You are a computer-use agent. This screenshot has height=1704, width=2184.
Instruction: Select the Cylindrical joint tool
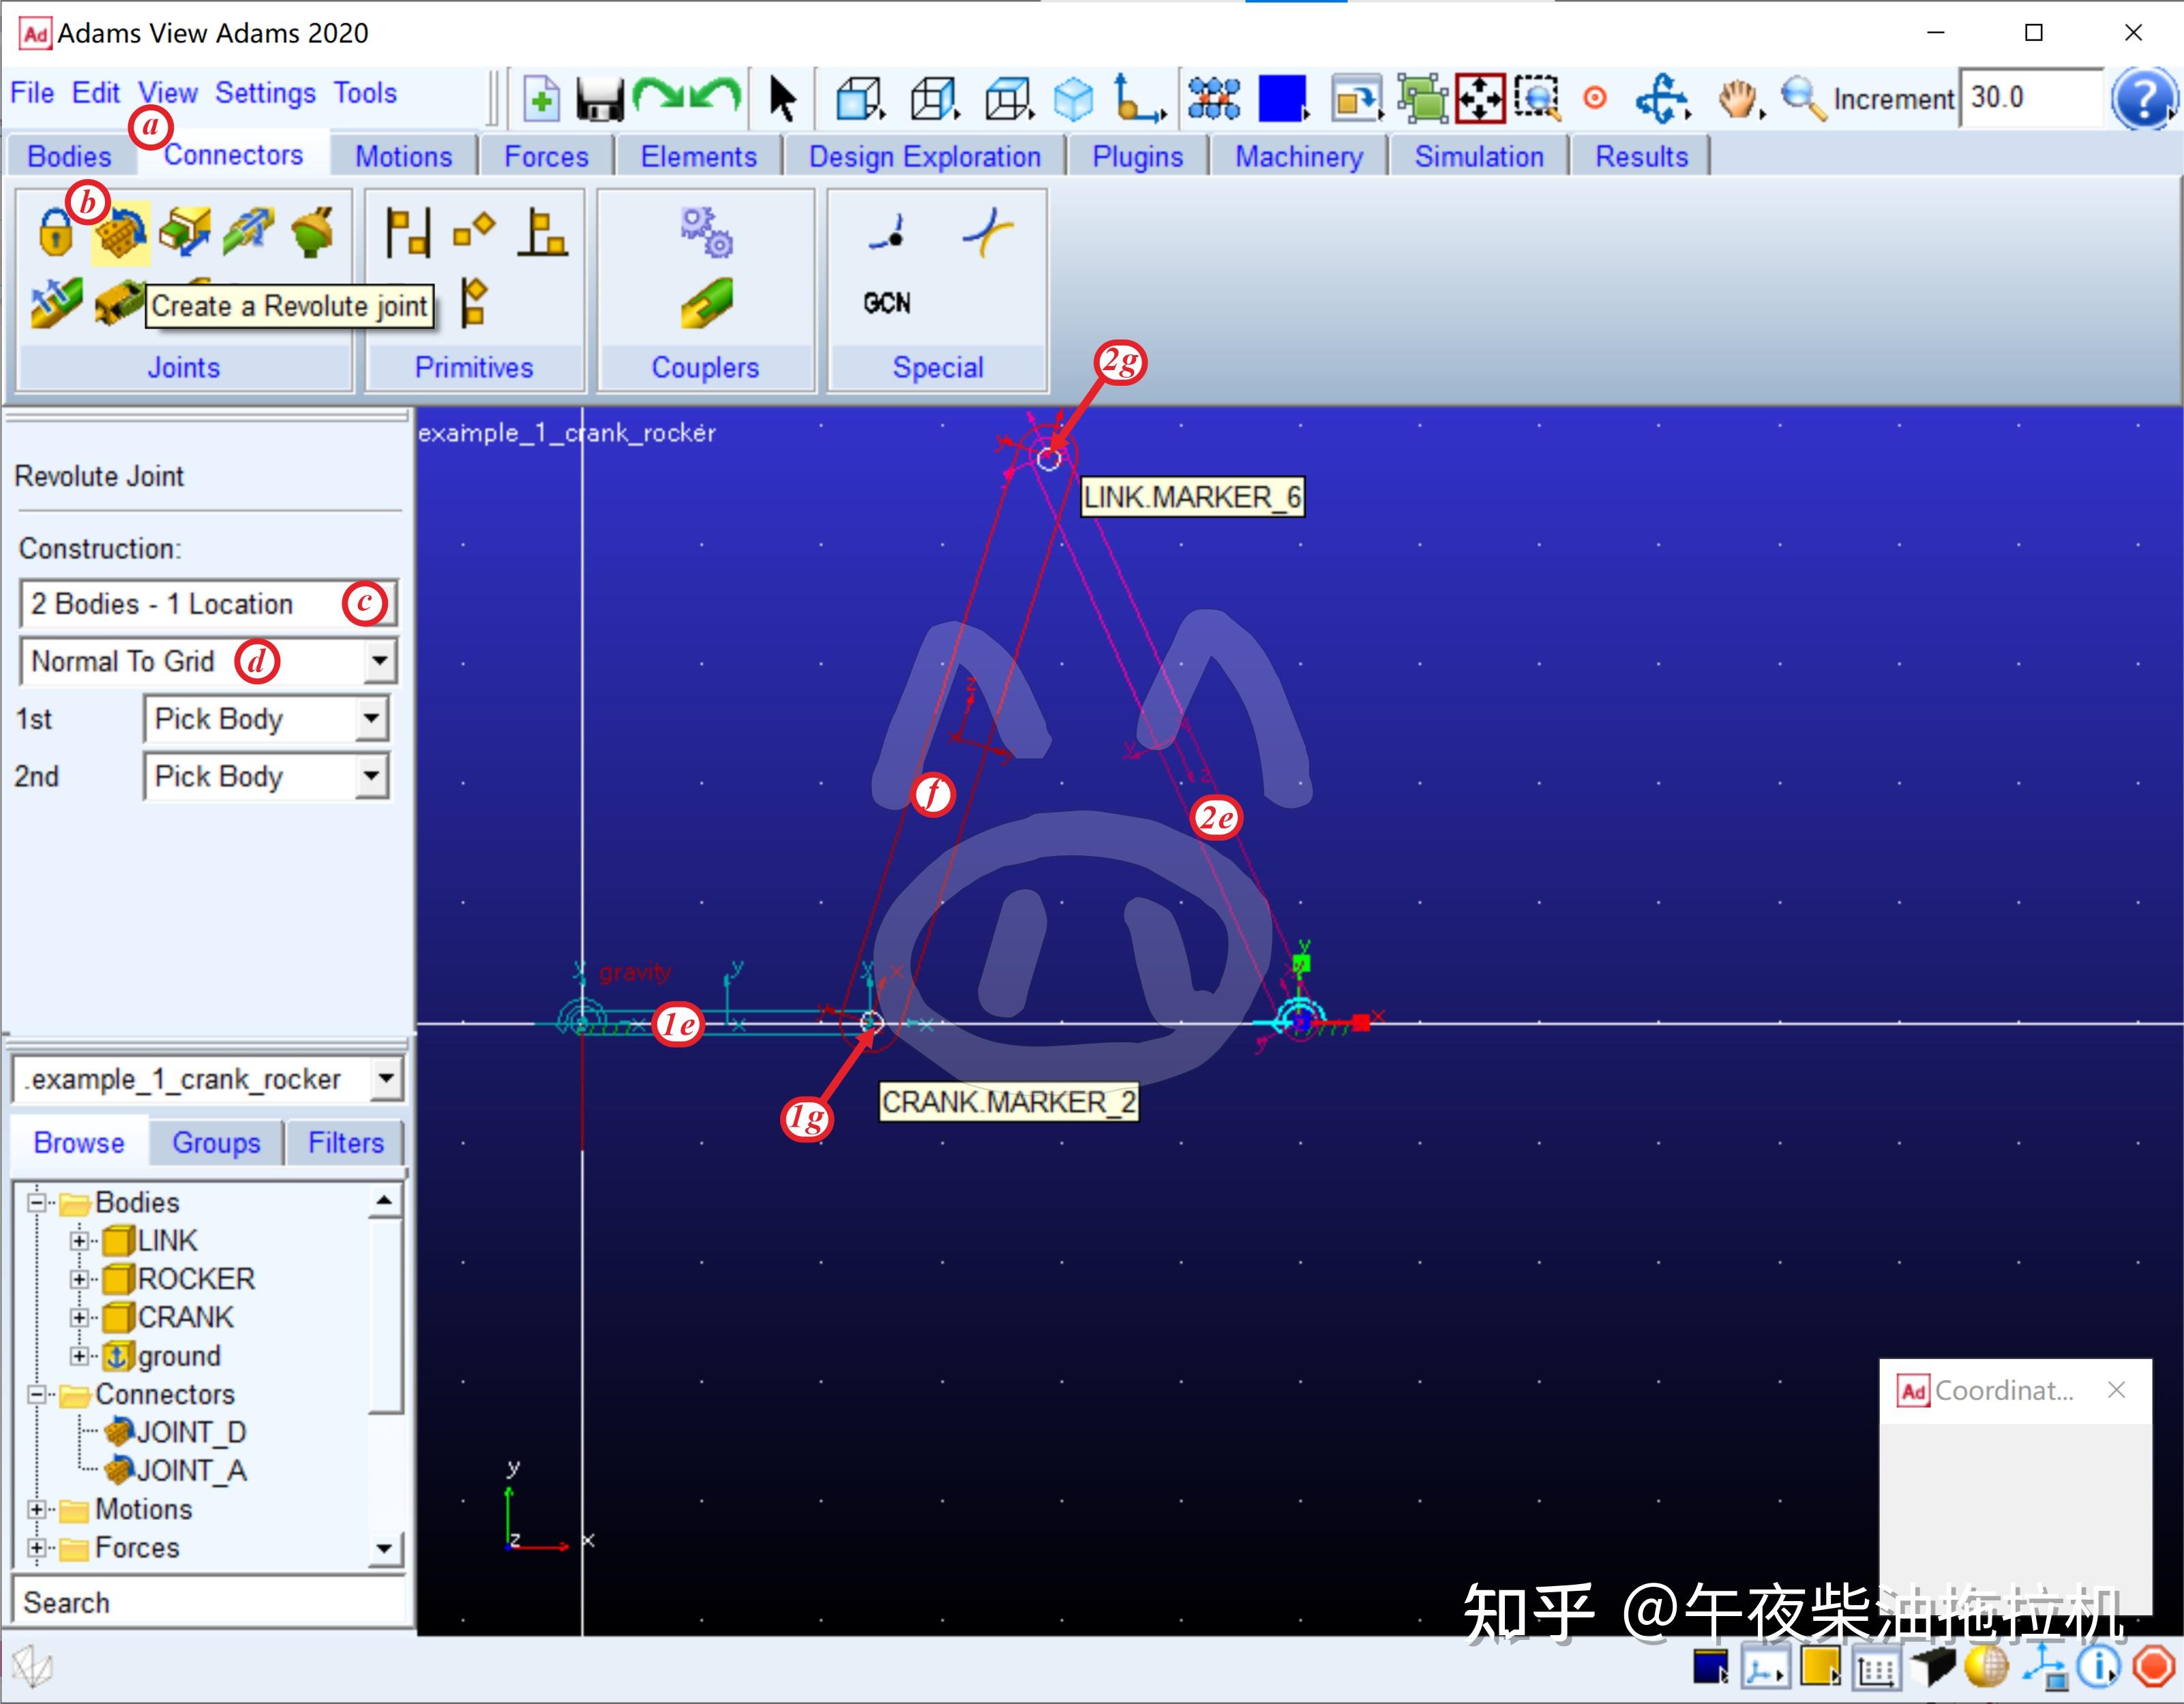[x=249, y=232]
